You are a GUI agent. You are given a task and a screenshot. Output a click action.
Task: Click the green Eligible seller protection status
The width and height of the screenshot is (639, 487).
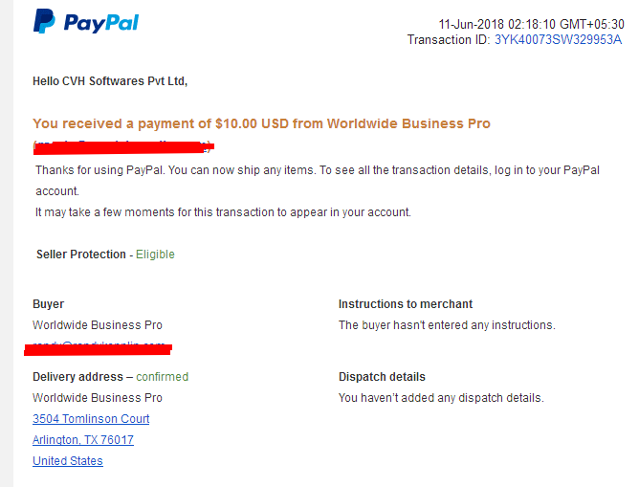tap(155, 255)
